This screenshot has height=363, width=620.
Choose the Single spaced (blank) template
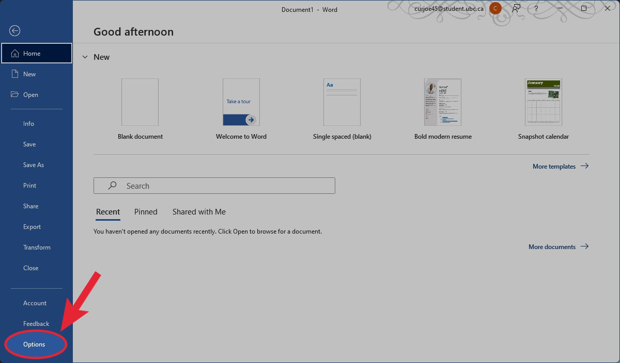point(342,102)
